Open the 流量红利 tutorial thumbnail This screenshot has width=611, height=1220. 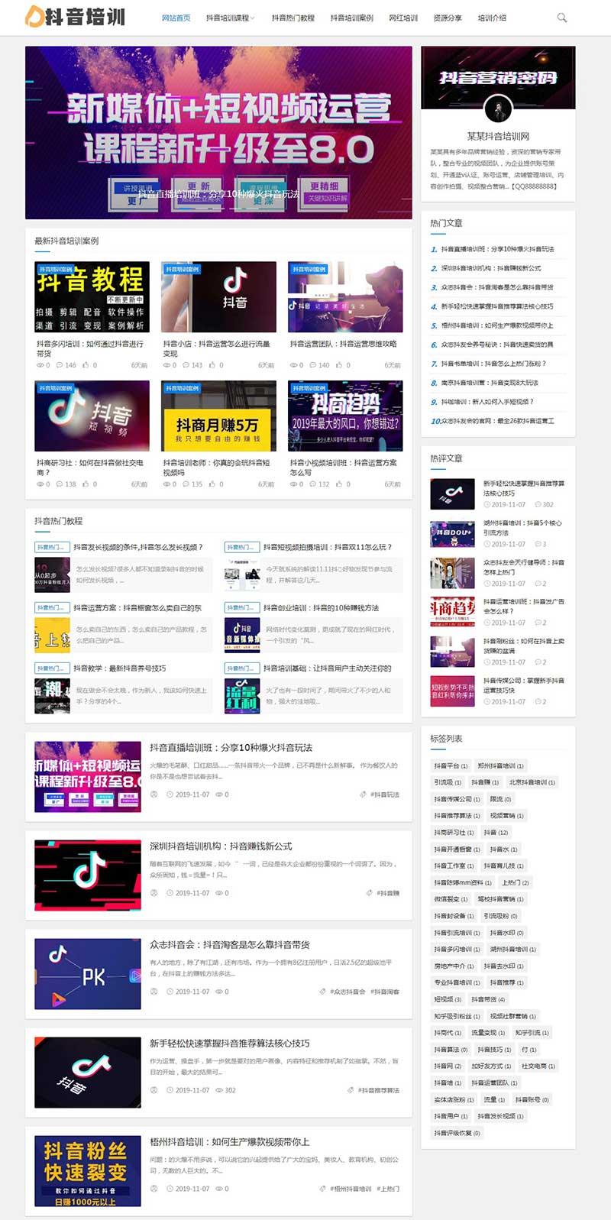[x=242, y=695]
